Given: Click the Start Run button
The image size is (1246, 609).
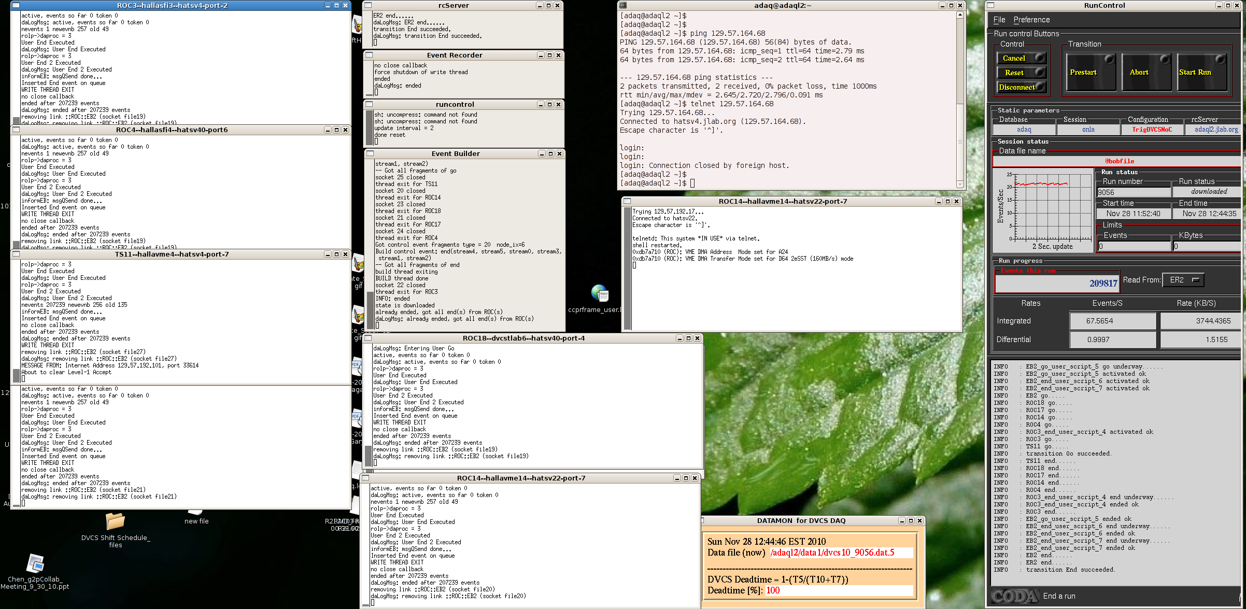Looking at the screenshot, I should tap(1201, 72).
